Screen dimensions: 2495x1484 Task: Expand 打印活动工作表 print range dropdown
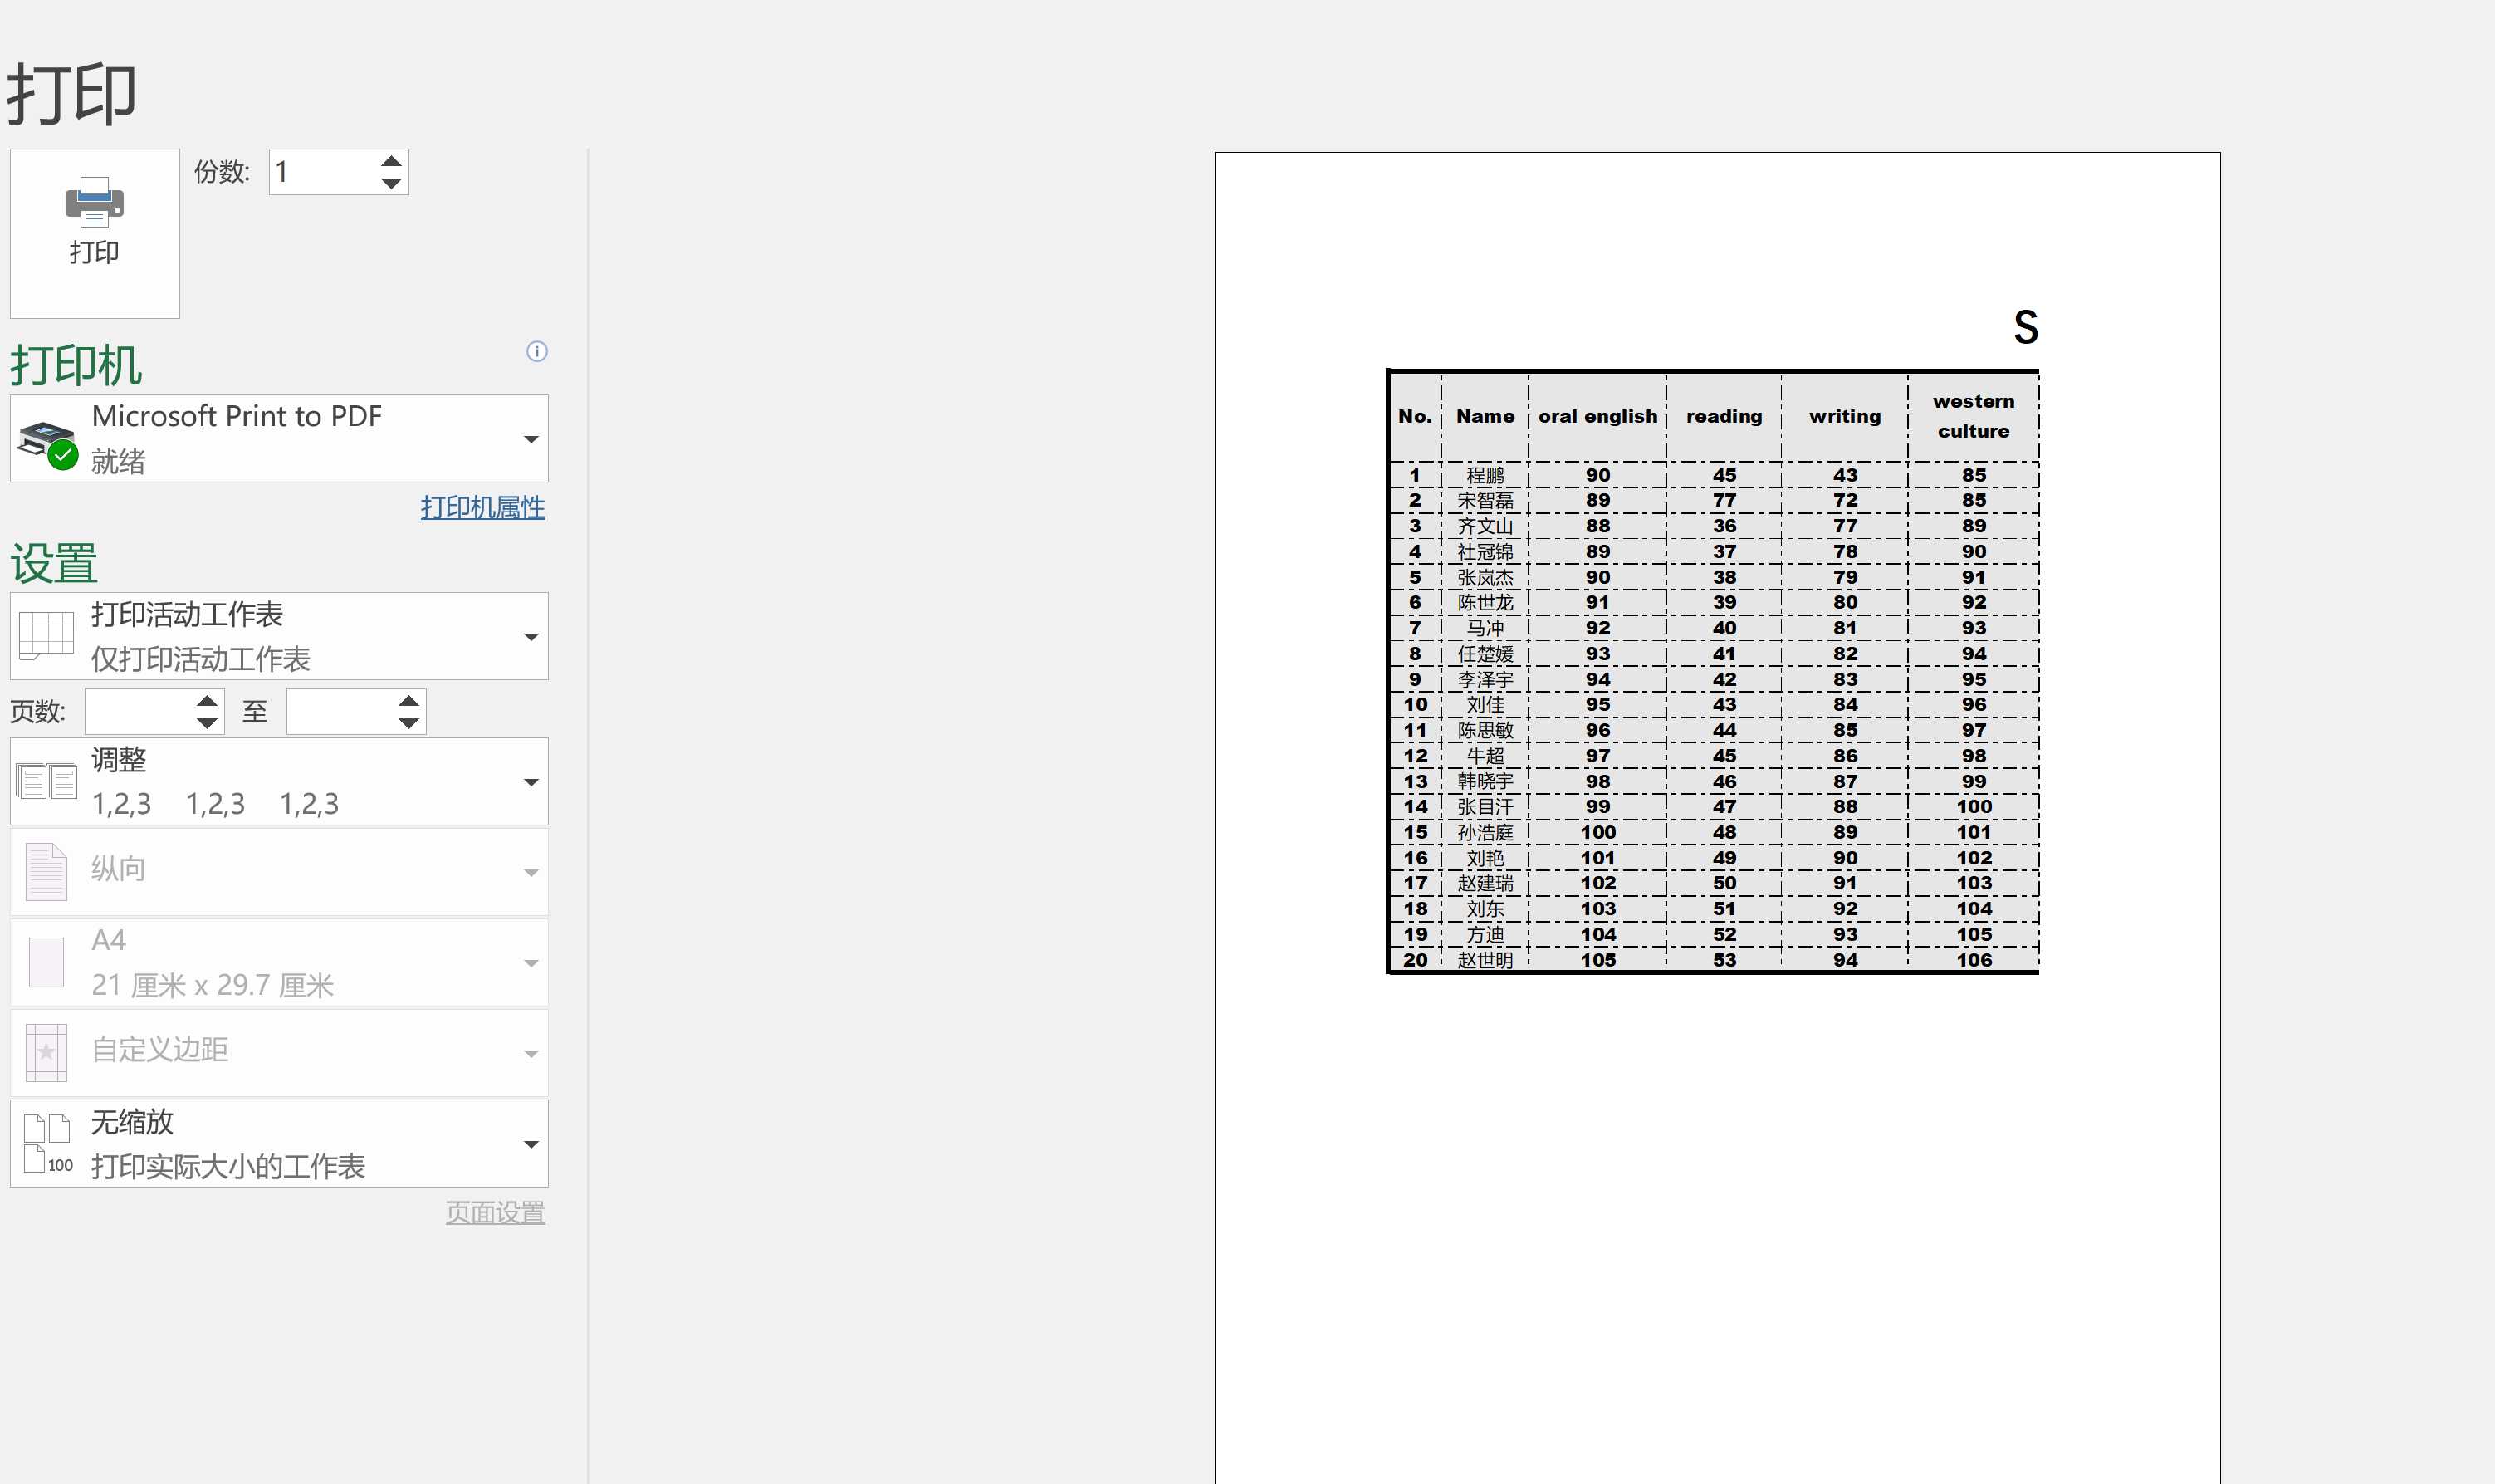(279, 636)
